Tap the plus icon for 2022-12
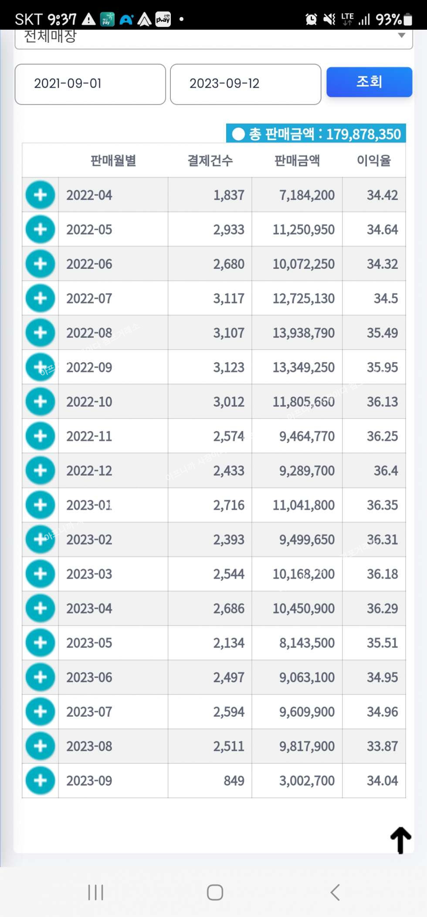This screenshot has height=917, width=427. (40, 471)
